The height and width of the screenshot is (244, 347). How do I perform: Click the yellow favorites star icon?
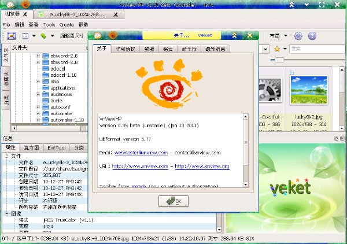277,49
